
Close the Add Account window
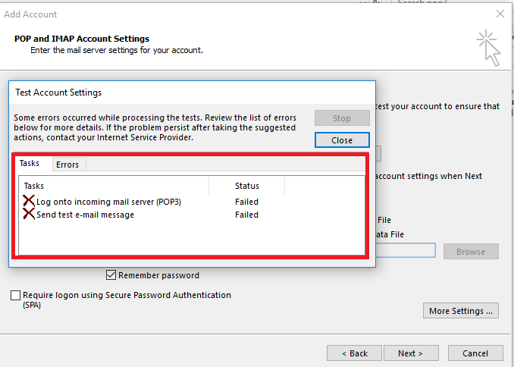(x=500, y=14)
